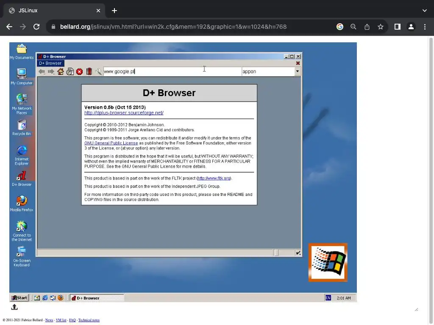
Task: Go to the D+ Browser home page
Action: (61, 72)
